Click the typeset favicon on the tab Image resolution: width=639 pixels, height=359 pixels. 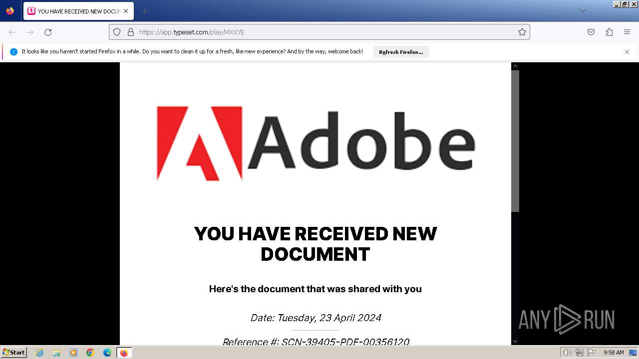pyautogui.click(x=31, y=11)
